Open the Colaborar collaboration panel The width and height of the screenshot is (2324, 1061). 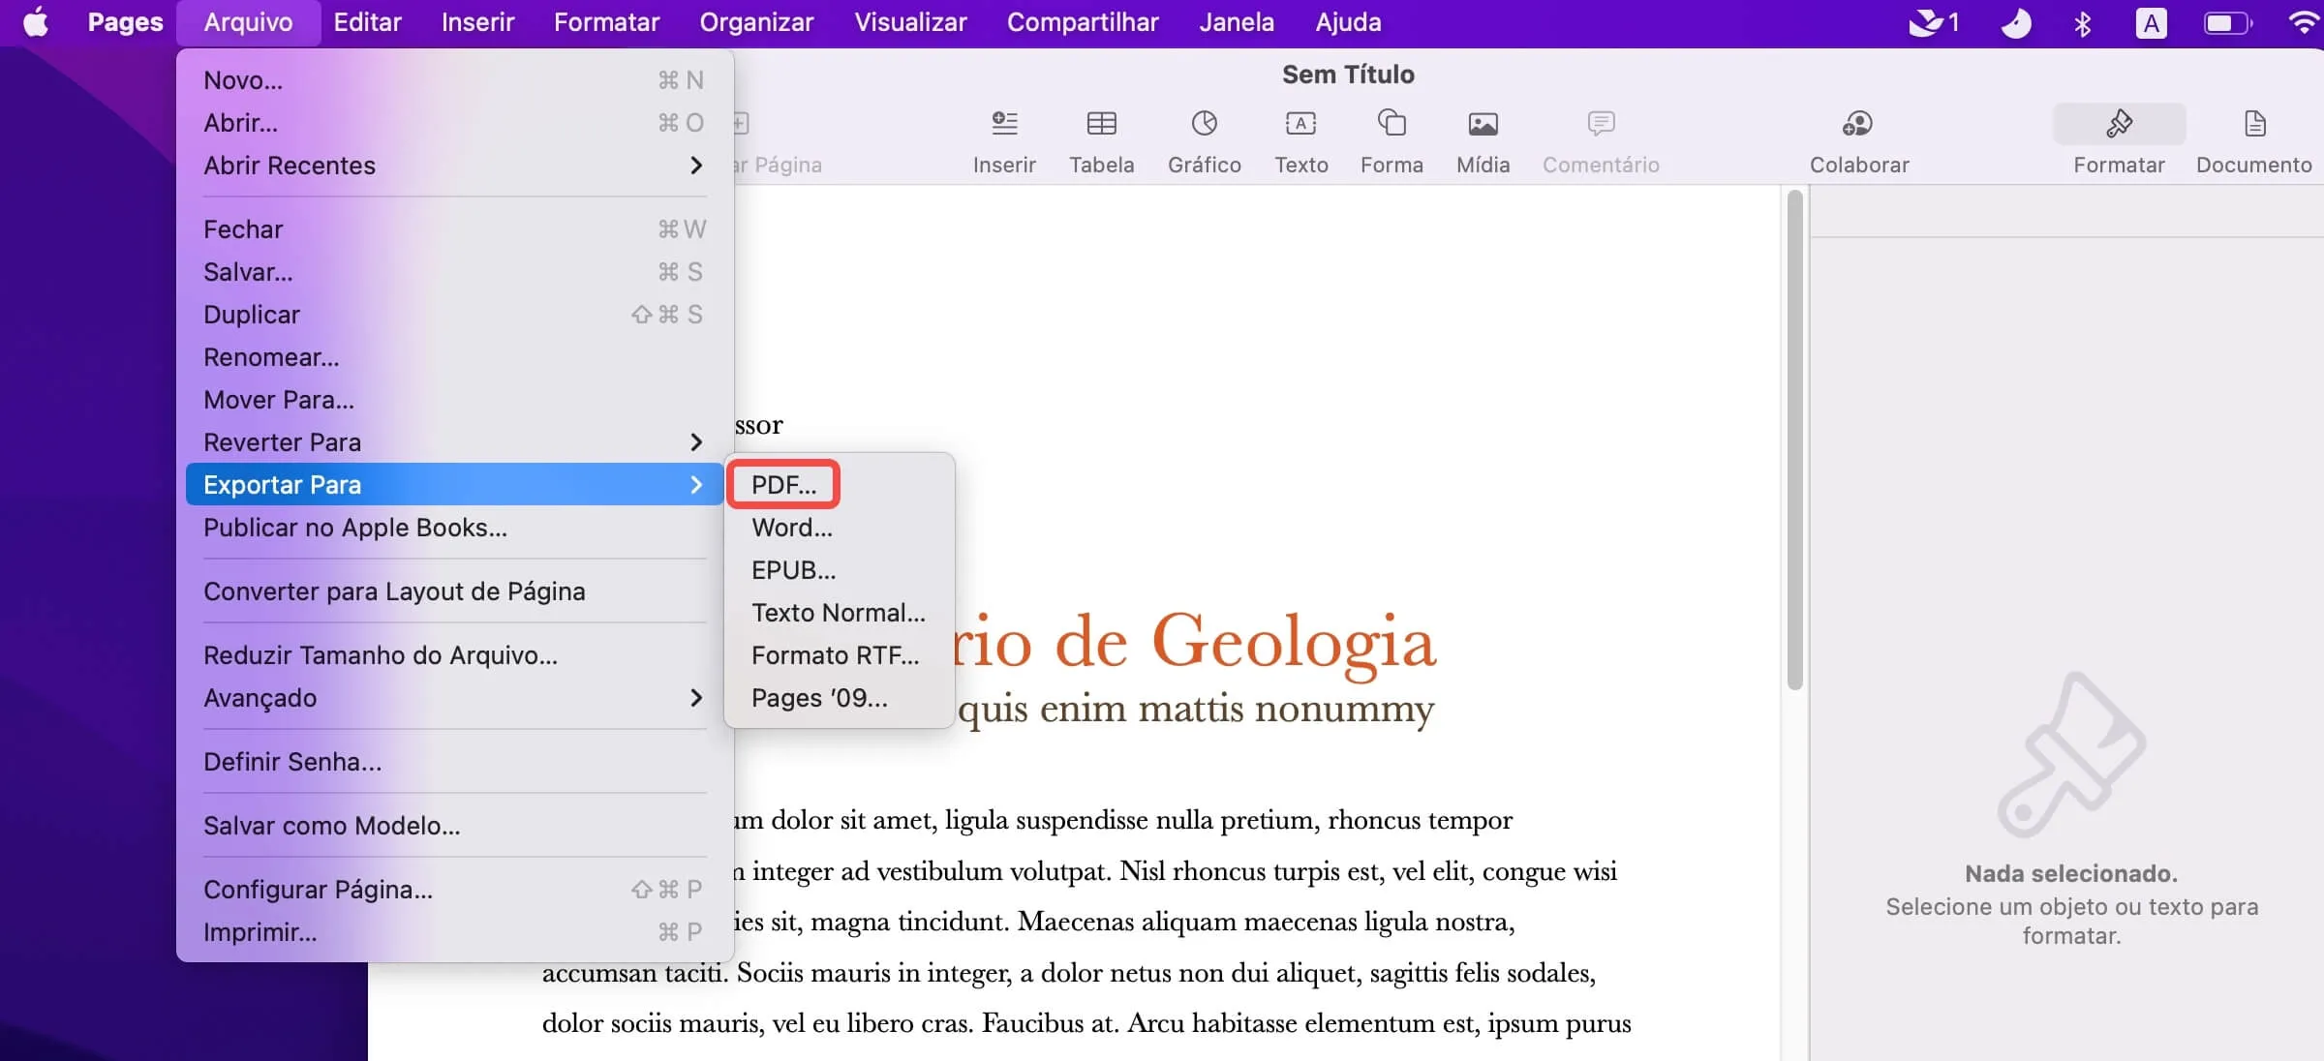(1859, 139)
